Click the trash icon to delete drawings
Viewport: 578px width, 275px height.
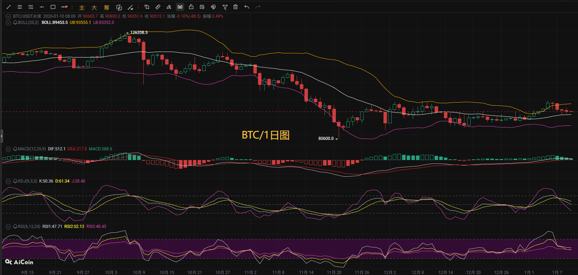[235, 7]
